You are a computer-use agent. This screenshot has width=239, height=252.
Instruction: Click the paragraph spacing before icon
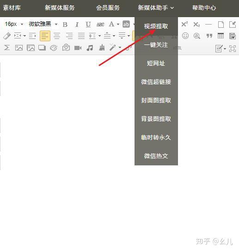[107, 36]
